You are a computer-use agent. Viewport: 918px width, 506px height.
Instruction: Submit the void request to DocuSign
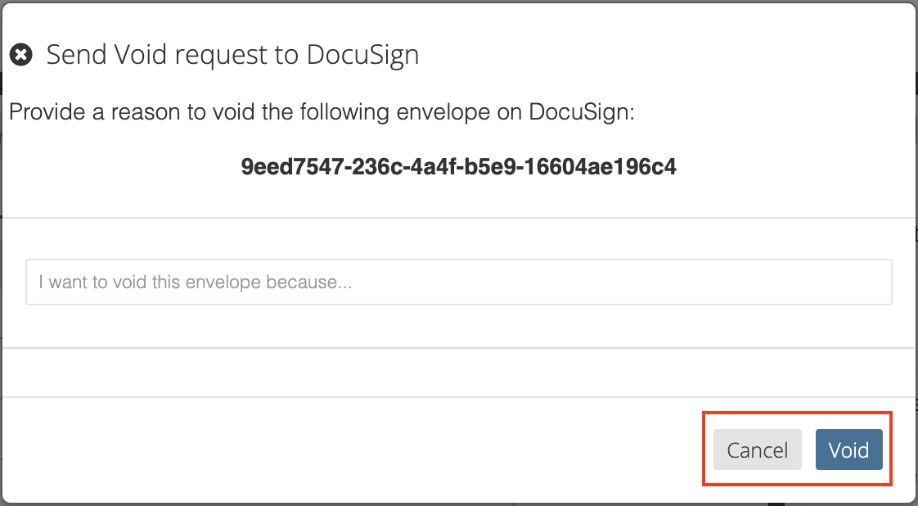[848, 450]
